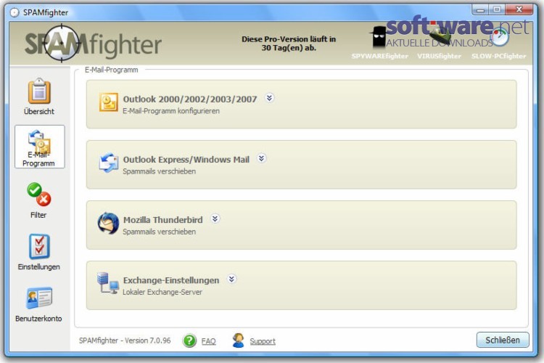Expand the Mozilla Thunderbird section
The height and width of the screenshot is (363, 544).
coord(215,219)
